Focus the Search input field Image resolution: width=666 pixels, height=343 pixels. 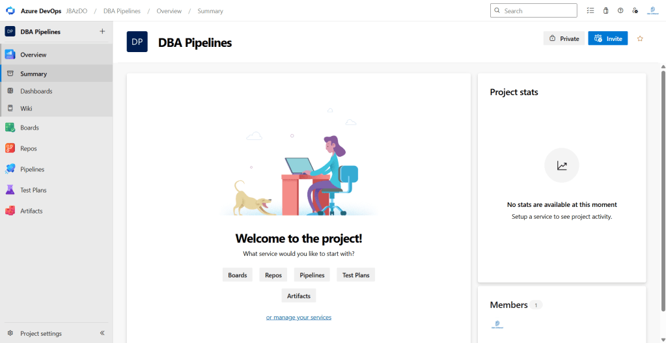[x=533, y=10]
